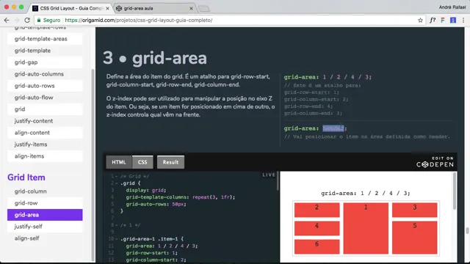Open the Edit on CodePen logo
The image size is (470, 264).
435,162
